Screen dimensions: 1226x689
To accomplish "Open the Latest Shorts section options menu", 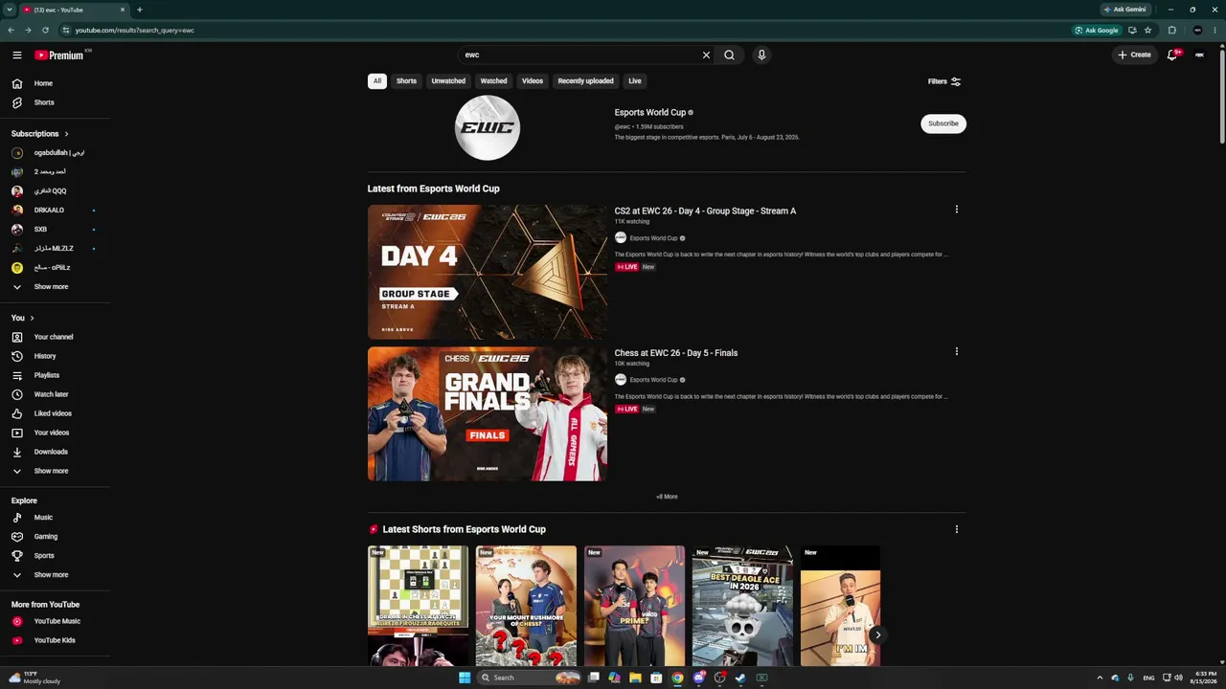I will (x=956, y=529).
